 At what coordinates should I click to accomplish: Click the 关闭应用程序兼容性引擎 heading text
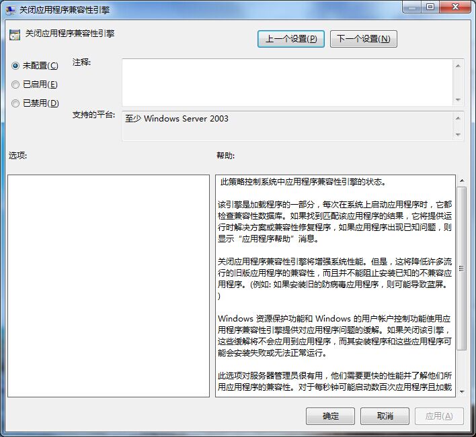pos(69,34)
